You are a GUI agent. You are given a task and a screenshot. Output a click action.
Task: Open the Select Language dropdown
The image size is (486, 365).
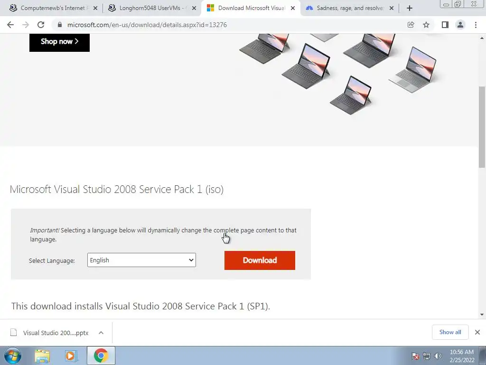coord(141,260)
